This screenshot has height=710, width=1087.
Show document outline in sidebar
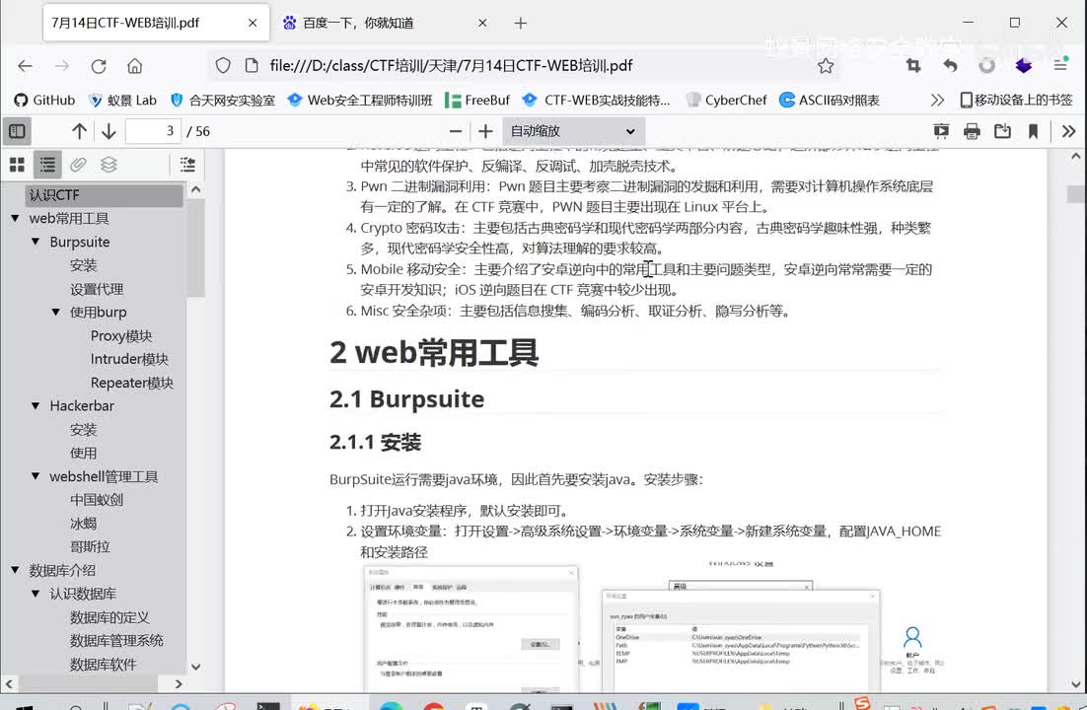[47, 165]
